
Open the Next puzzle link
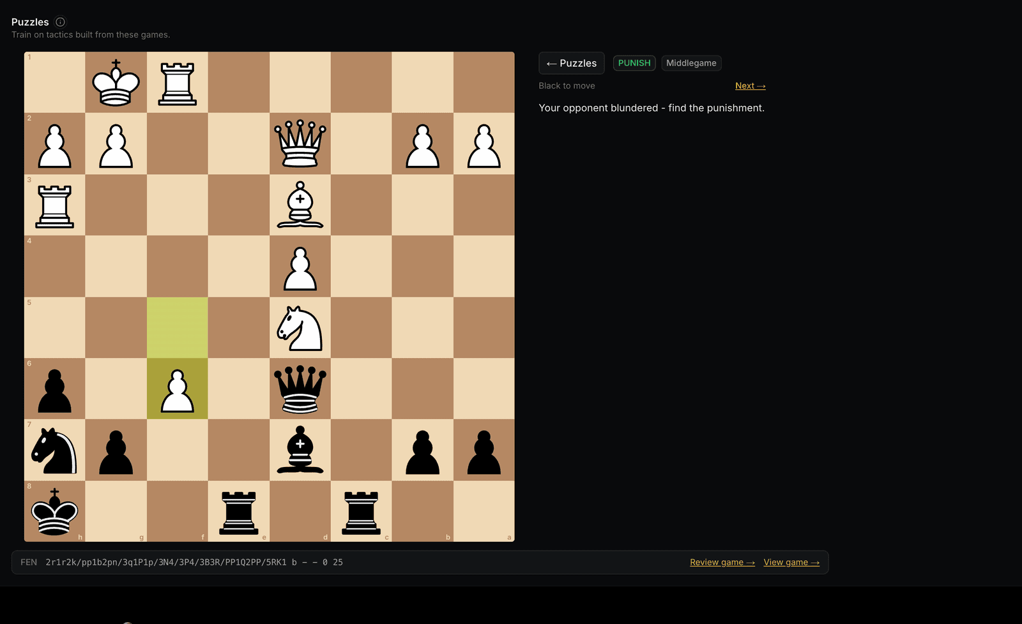(x=751, y=85)
